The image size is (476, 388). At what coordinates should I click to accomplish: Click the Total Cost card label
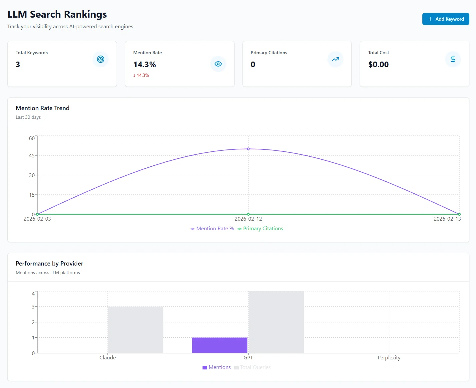click(378, 53)
